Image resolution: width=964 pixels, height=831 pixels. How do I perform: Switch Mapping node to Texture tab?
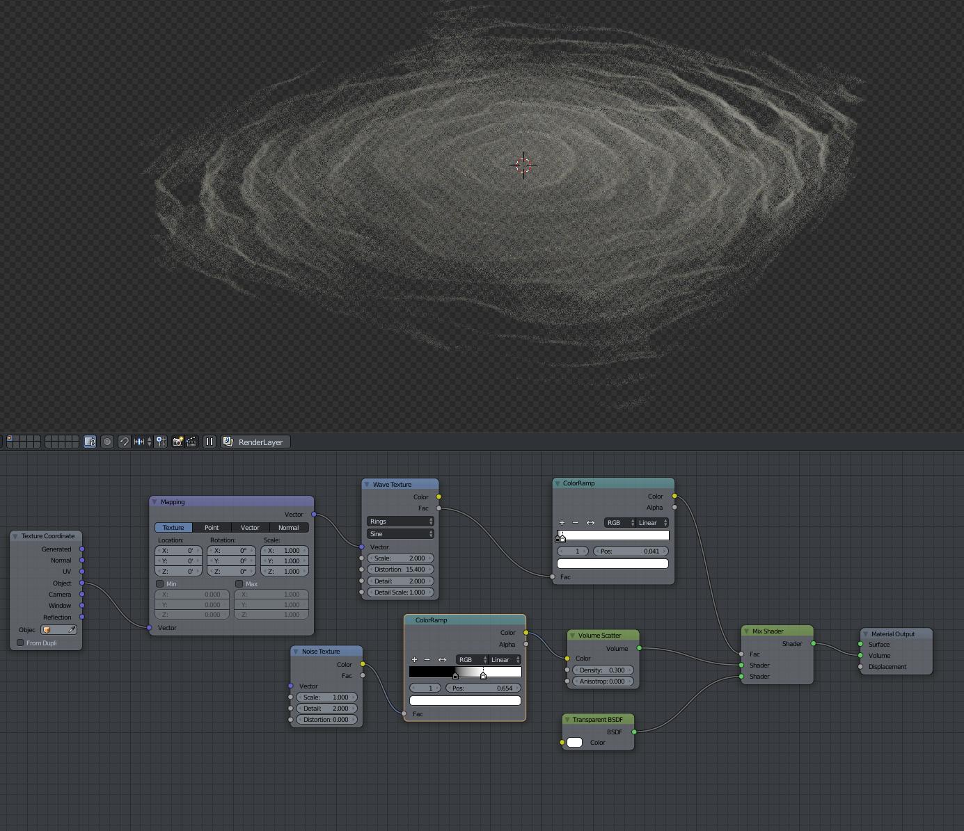click(173, 528)
